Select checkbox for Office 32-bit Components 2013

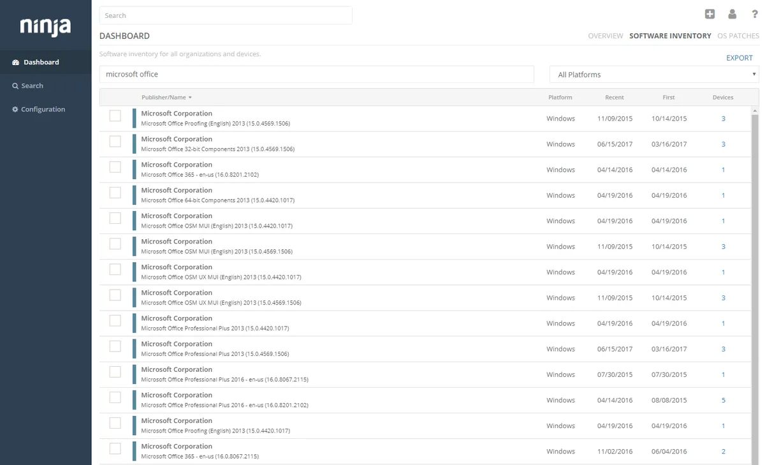[x=115, y=142]
